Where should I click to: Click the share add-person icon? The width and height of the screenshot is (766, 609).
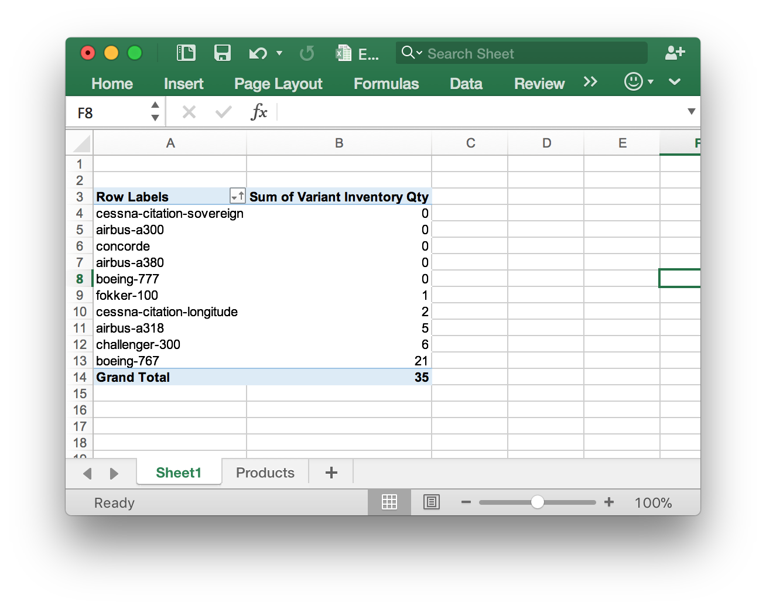pos(675,53)
